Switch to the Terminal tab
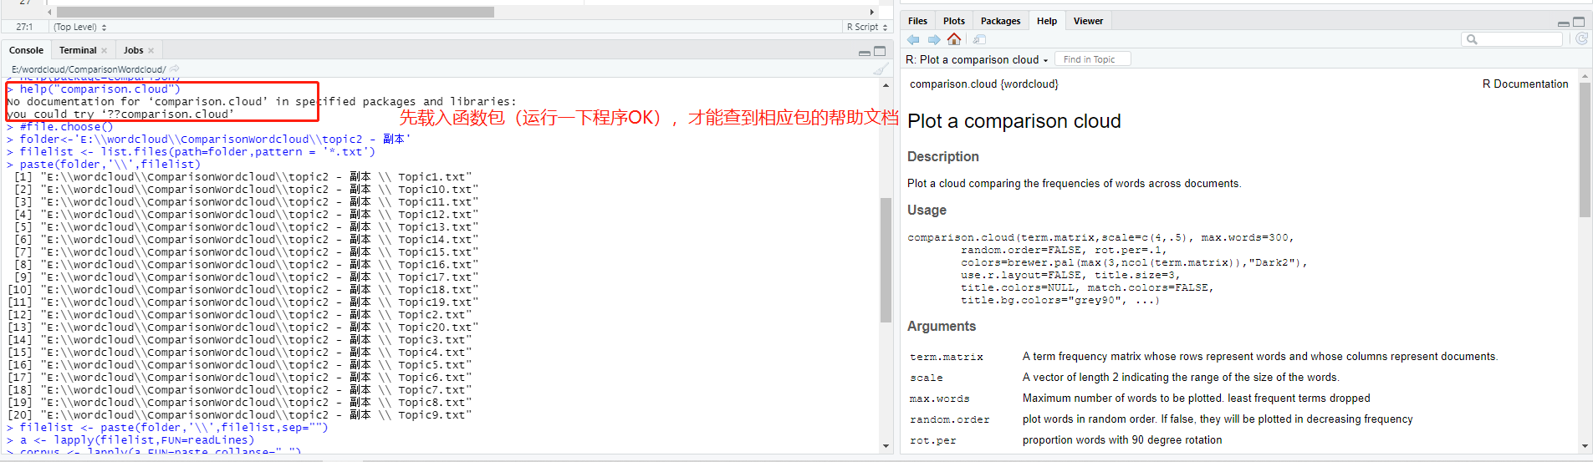The height and width of the screenshot is (462, 1593). pos(78,50)
